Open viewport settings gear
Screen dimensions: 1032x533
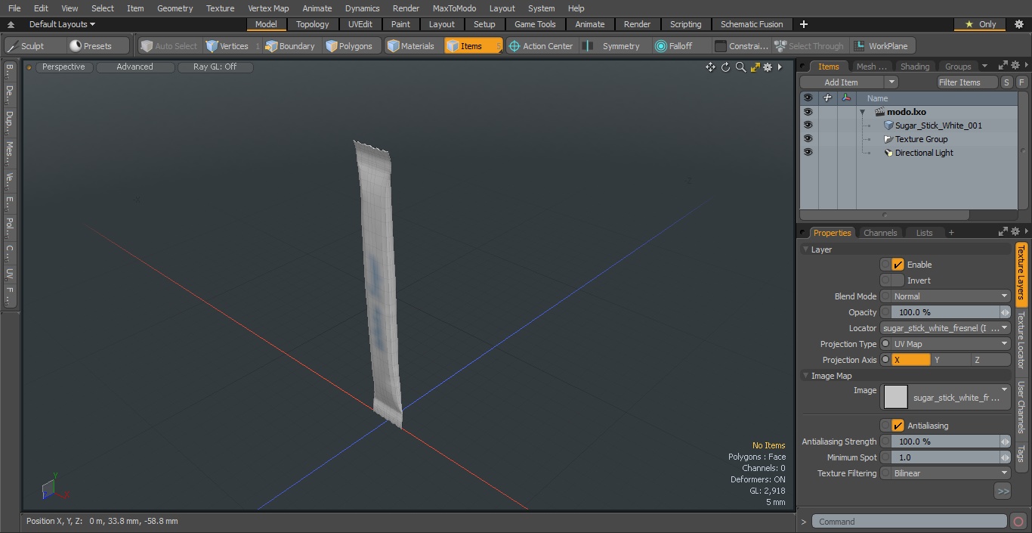(768, 67)
